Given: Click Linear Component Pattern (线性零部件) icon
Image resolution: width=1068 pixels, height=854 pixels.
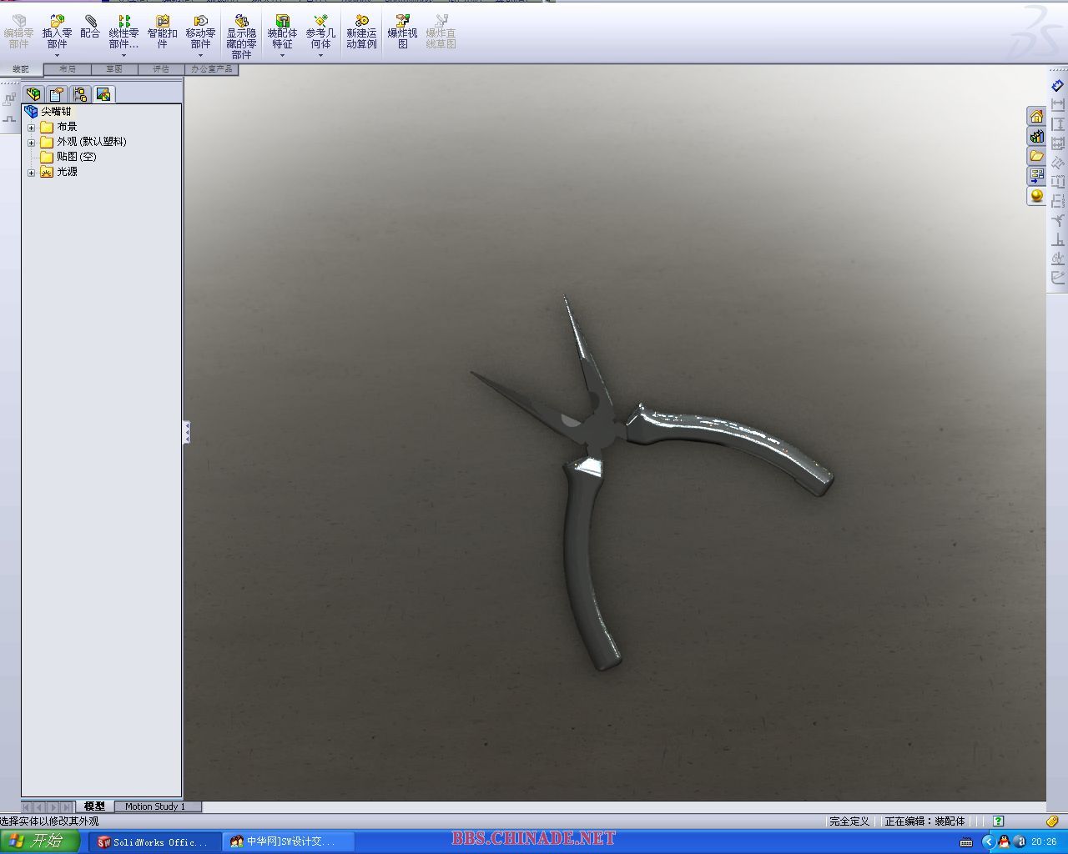Looking at the screenshot, I should pos(123,31).
